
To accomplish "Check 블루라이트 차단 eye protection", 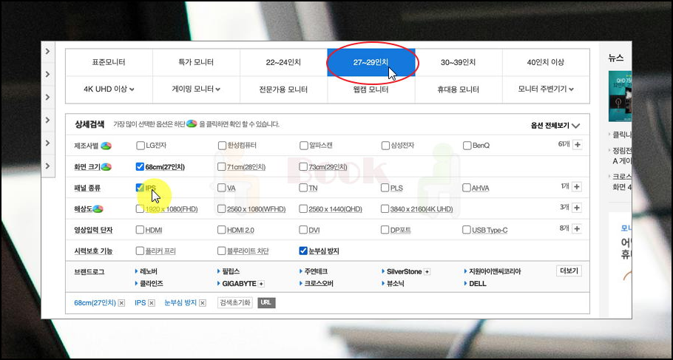I will (x=221, y=251).
